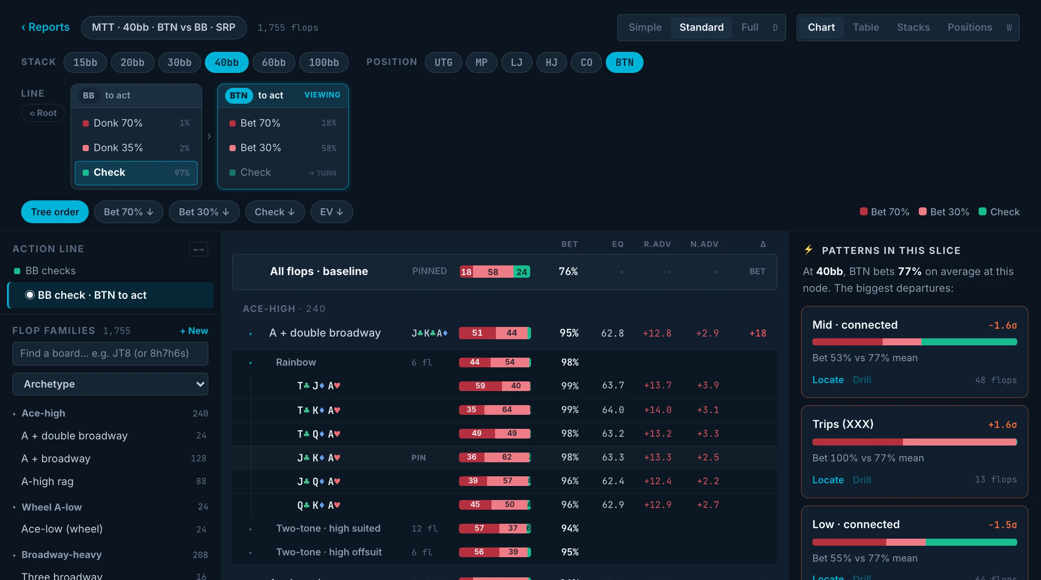The image size is (1041, 580).
Task: Select A + double broadway family
Action: [x=110, y=436]
